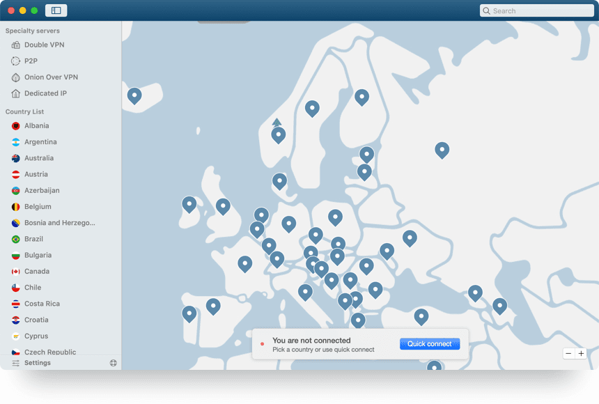599x404 pixels.
Task: Zoom in the map with plus
Action: click(x=581, y=354)
